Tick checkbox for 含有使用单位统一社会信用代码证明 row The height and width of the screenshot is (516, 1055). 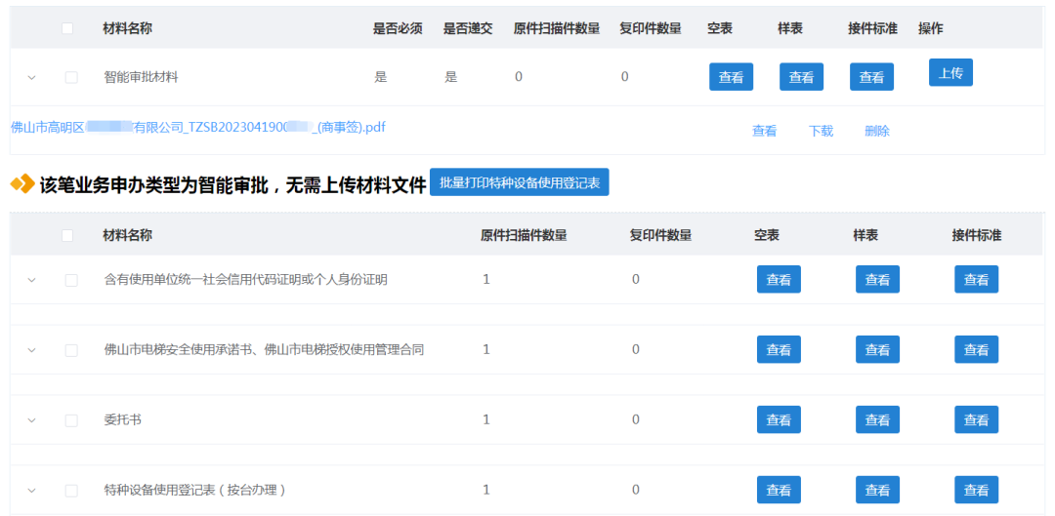[x=71, y=280]
